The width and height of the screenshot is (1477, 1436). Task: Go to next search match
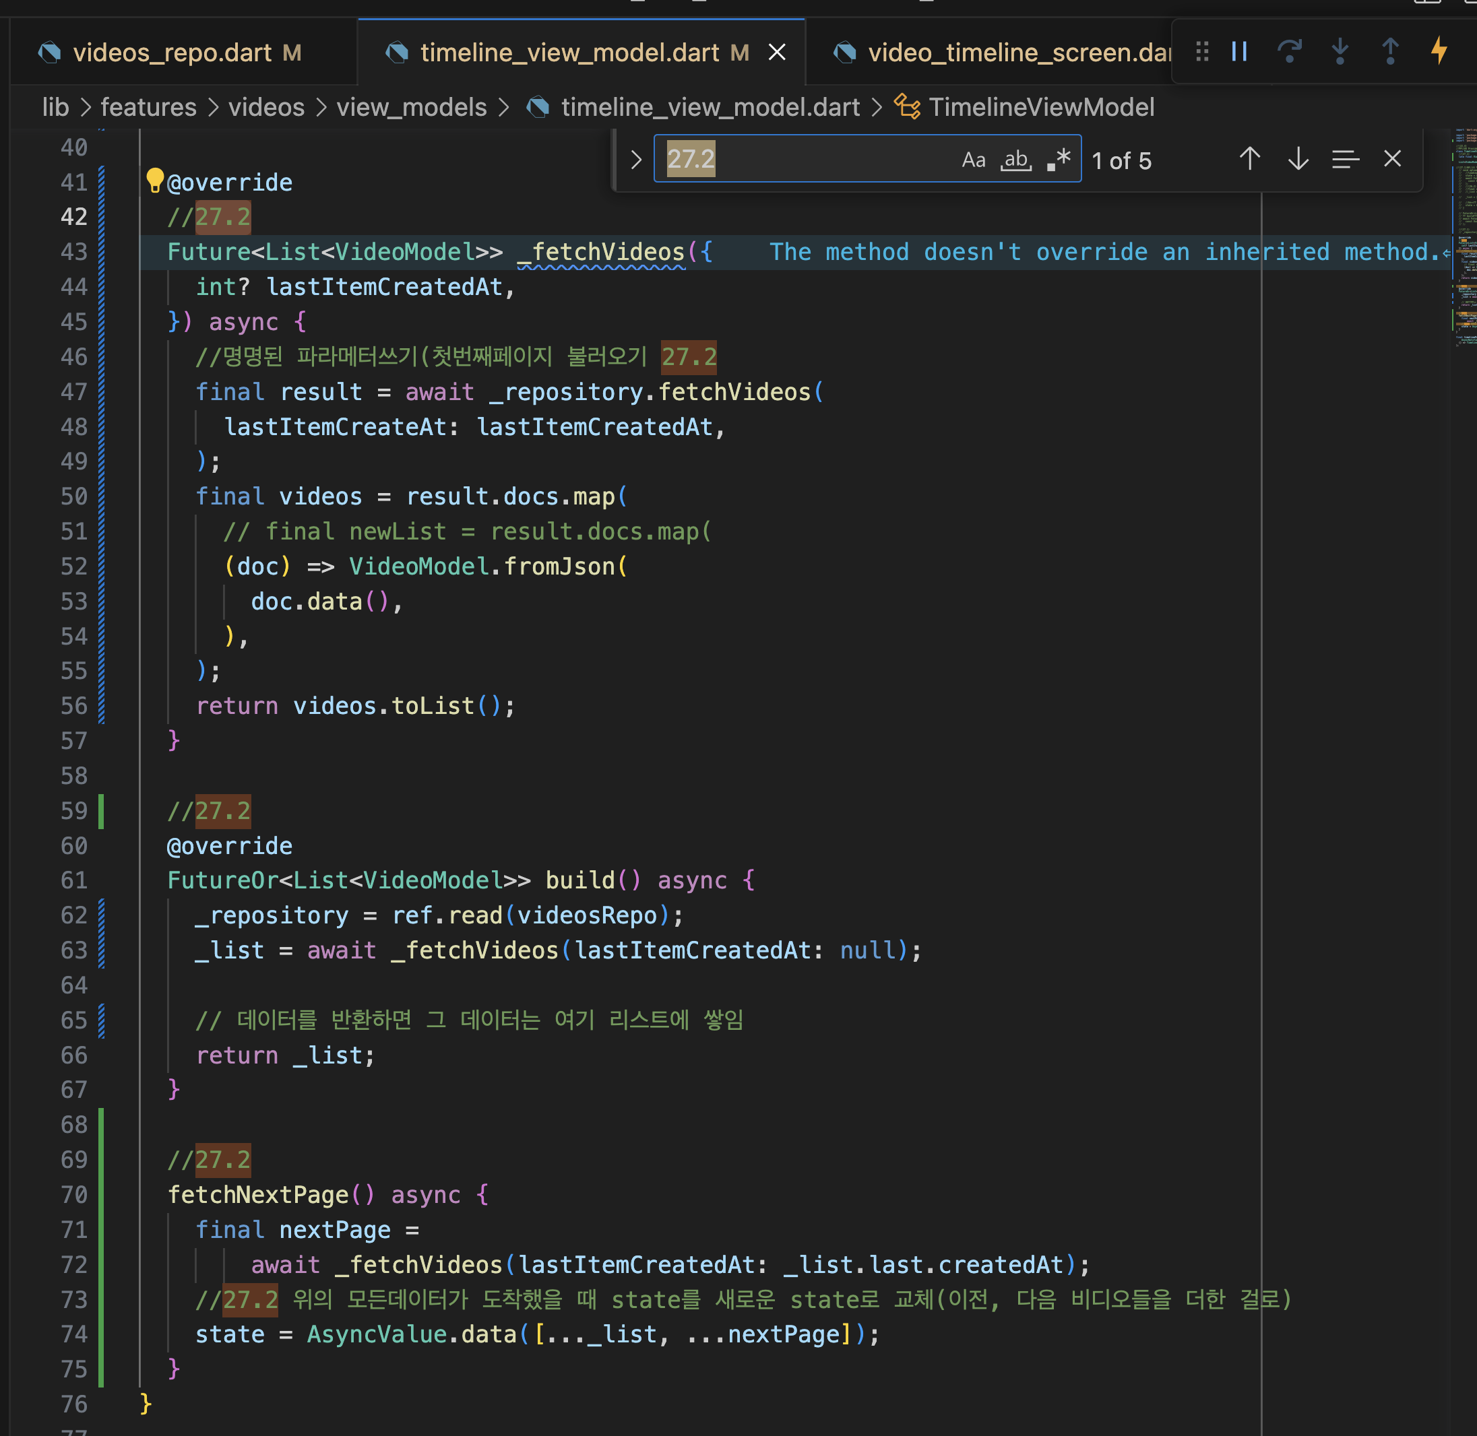click(1298, 159)
